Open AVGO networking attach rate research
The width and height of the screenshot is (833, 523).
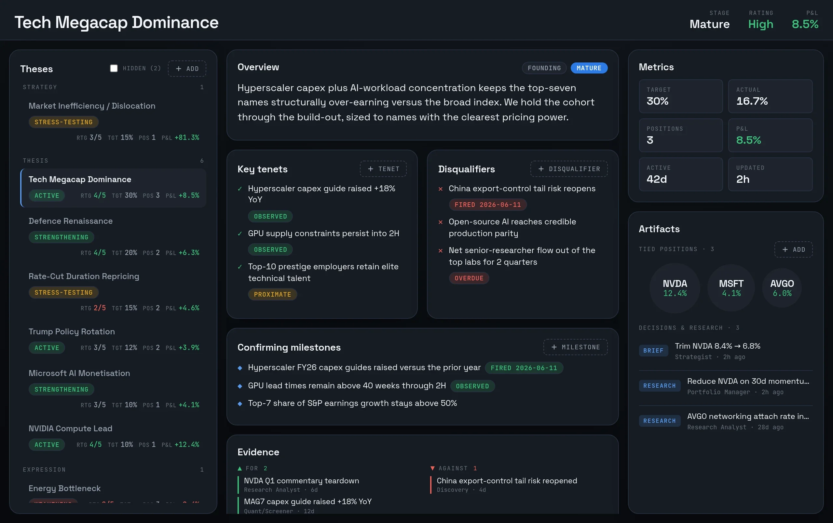tap(725, 422)
